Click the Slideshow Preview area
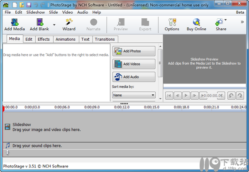Screen dimensions: 249x172 pyautogui.click(x=205, y=59)
